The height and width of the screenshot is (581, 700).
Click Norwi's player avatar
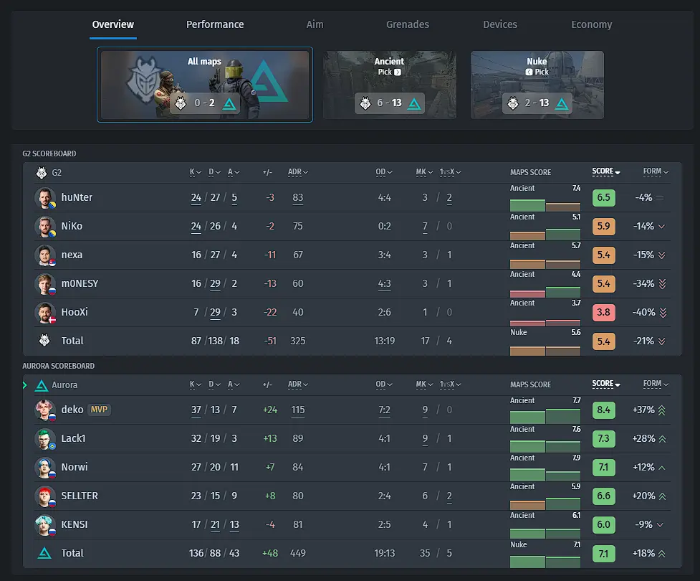[45, 468]
